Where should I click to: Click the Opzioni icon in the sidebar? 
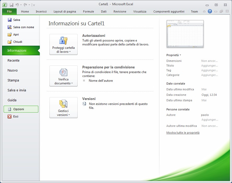click(x=10, y=109)
